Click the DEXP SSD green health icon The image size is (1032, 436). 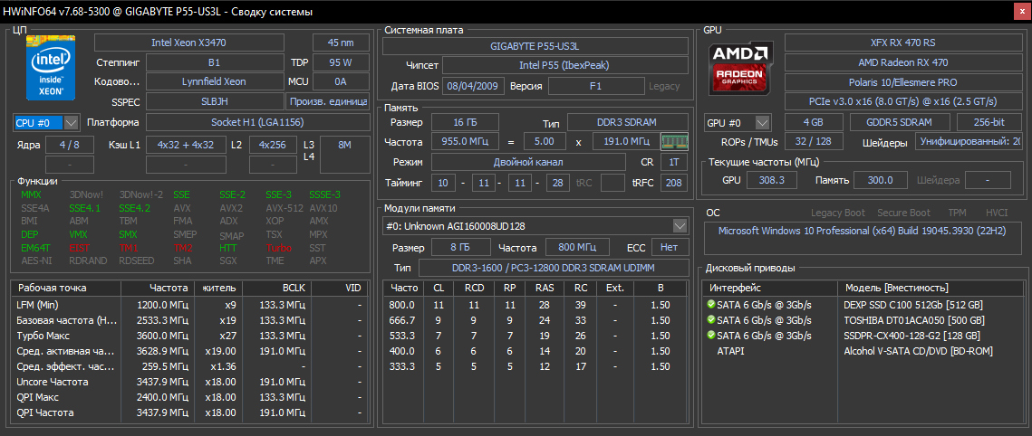(x=711, y=305)
